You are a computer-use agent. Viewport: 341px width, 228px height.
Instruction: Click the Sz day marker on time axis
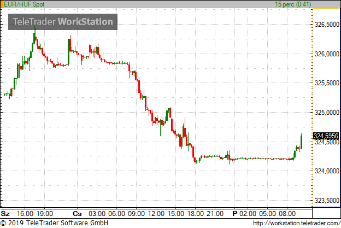5,214
